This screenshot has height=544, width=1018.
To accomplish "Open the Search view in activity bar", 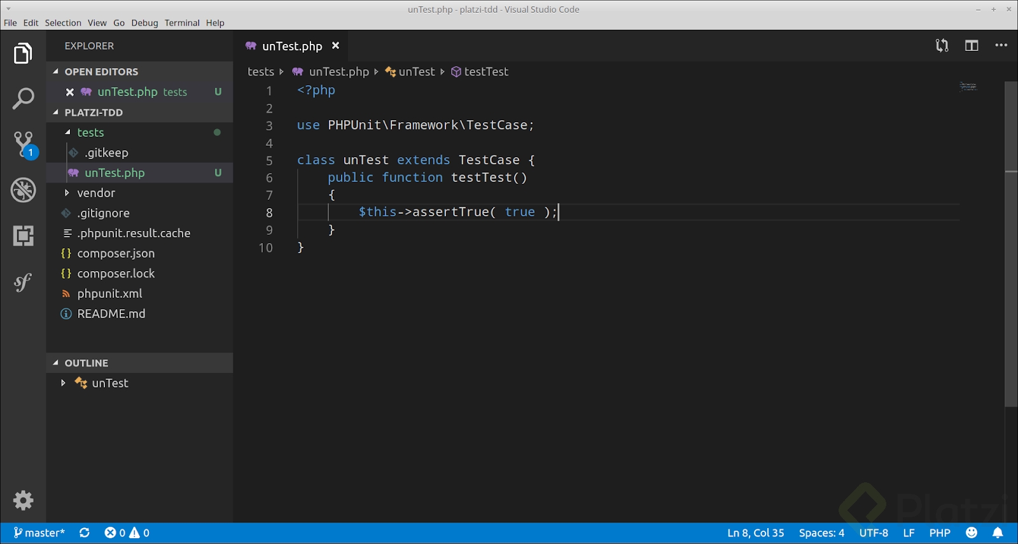I will tap(23, 99).
